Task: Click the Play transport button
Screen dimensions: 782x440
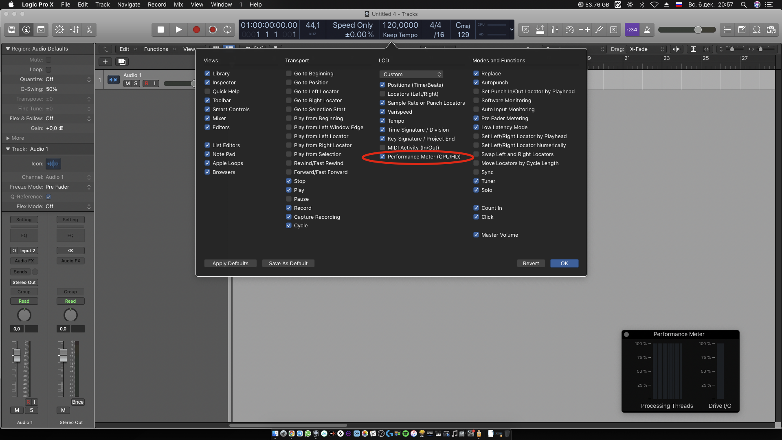Action: coord(178,30)
